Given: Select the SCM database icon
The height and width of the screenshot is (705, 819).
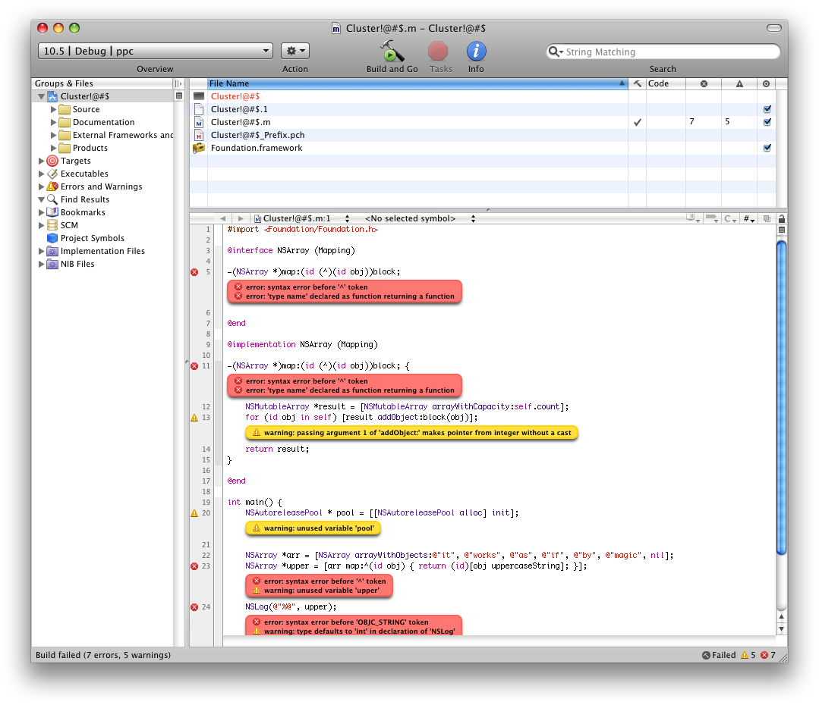Looking at the screenshot, I should tap(52, 225).
